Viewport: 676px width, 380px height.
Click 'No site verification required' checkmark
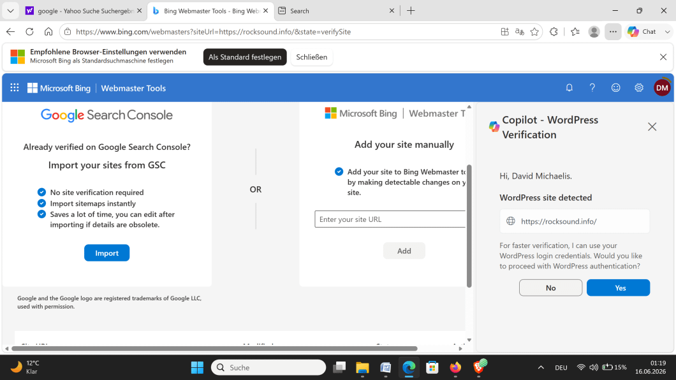click(x=41, y=192)
